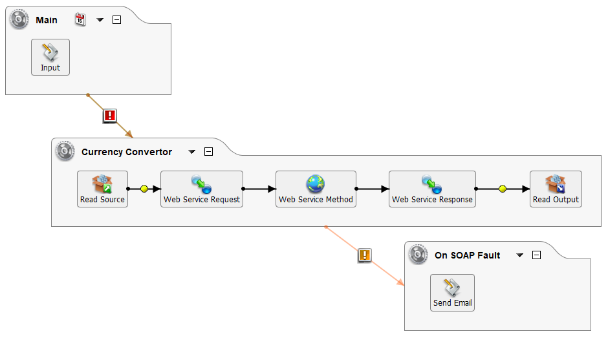608x338 pixels.
Task: Click the Send Email step icon
Action: [452, 288]
